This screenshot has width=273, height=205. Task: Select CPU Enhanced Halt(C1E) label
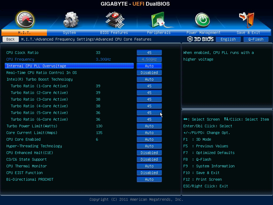(x=30, y=153)
